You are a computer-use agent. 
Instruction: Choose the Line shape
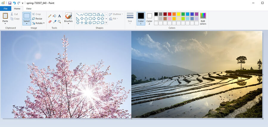(x=78, y=14)
